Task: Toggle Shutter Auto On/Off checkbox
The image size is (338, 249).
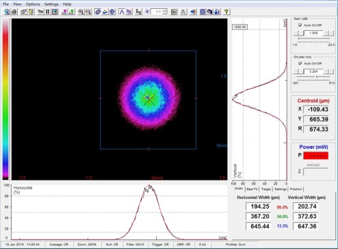Action: 300,63
